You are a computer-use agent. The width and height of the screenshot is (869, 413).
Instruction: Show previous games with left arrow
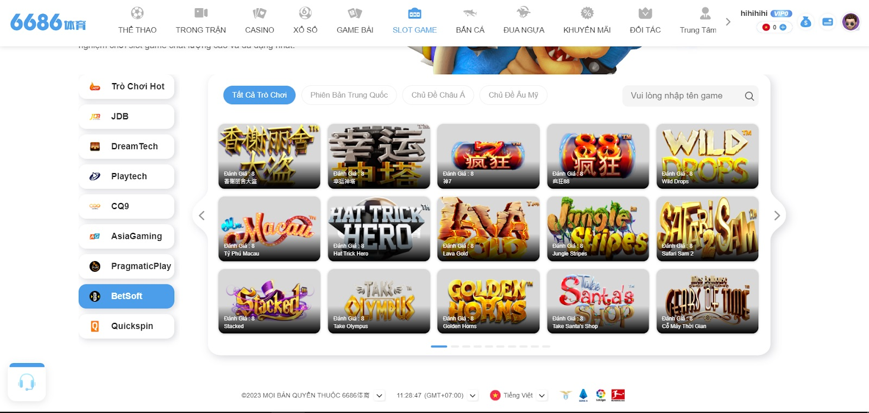201,215
